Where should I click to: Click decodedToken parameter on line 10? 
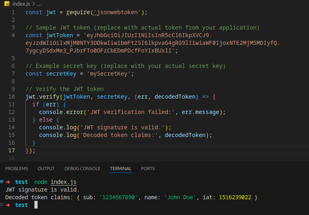[x=175, y=97]
